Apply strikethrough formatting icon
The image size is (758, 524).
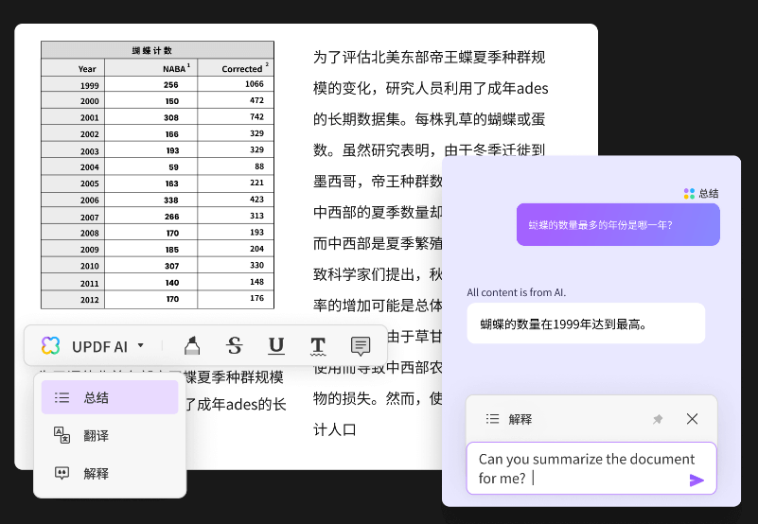tap(235, 345)
